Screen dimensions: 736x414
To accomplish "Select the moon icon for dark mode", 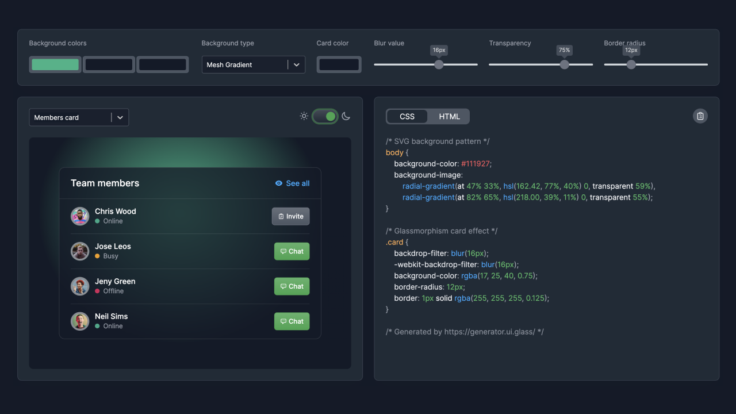I will (346, 116).
